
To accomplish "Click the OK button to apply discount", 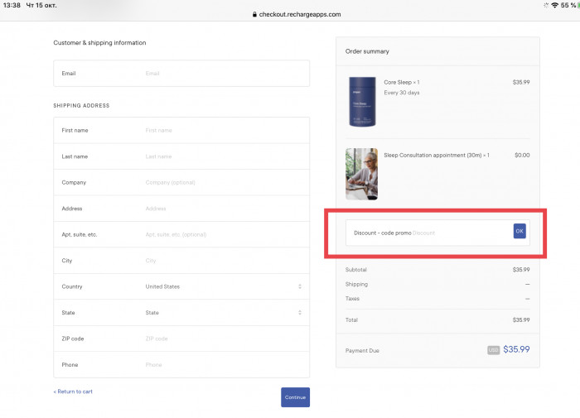I will point(520,232).
